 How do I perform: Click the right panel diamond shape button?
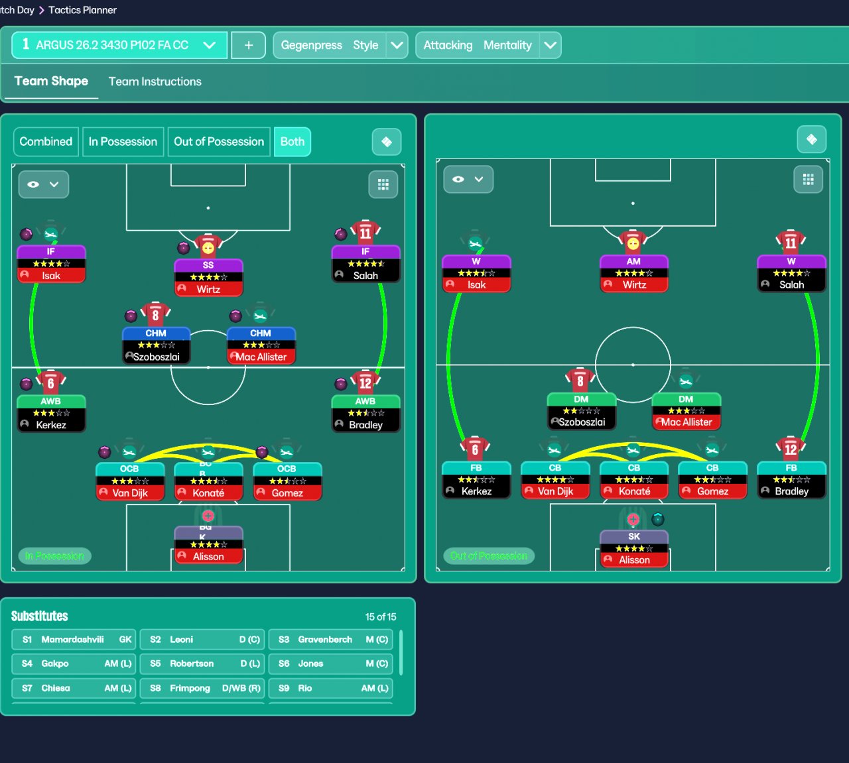coord(811,139)
